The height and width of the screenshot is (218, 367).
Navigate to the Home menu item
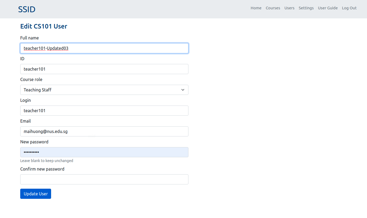coord(256,8)
